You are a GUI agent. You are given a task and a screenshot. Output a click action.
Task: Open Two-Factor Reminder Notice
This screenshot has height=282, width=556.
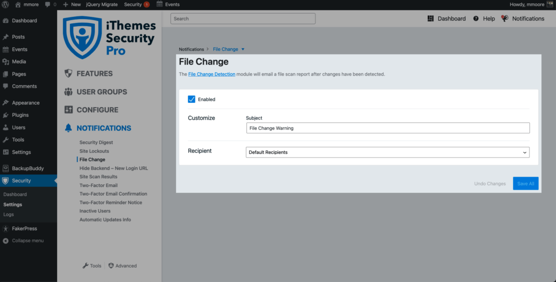[x=111, y=203]
